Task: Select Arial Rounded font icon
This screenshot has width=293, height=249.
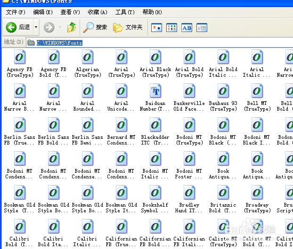Action: coord(88,91)
